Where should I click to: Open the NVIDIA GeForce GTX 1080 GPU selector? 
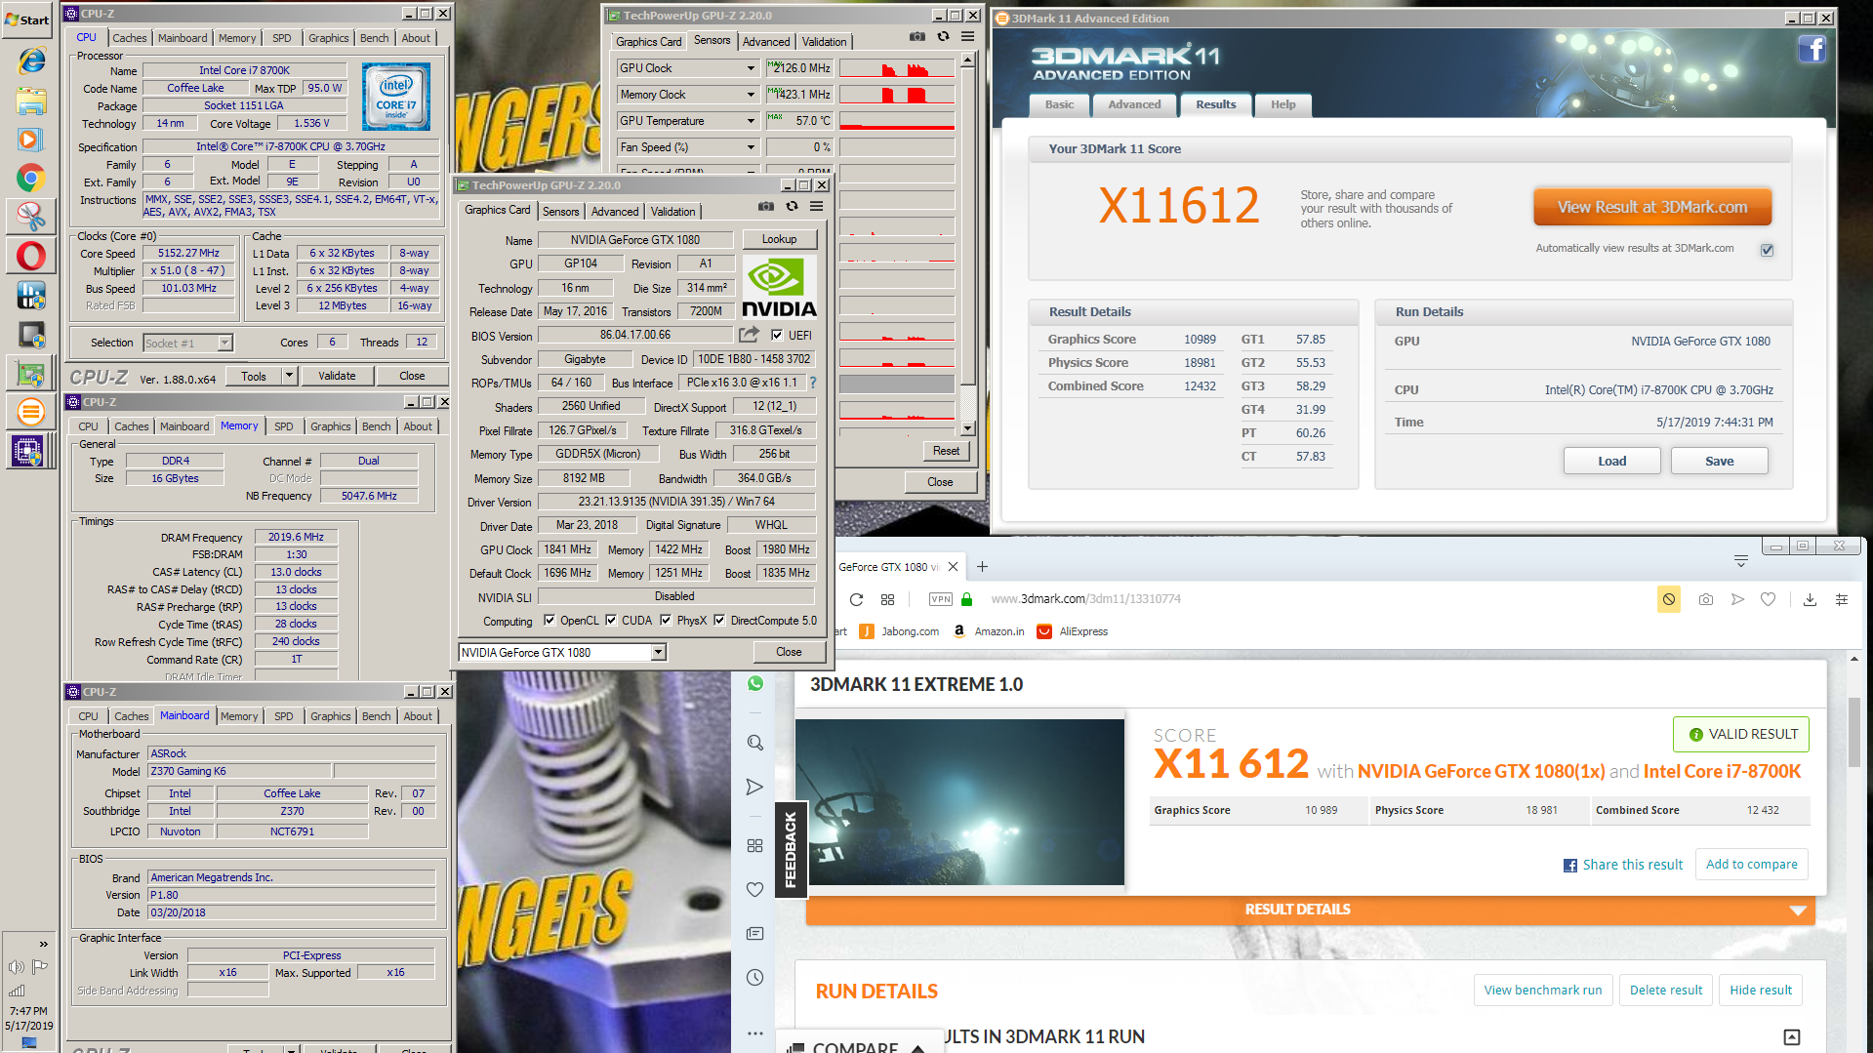[562, 652]
